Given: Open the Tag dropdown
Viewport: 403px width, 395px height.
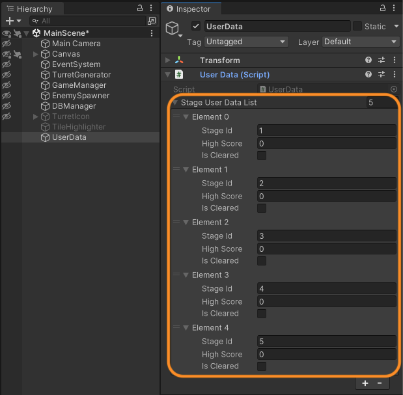Looking at the screenshot, I should coord(247,42).
